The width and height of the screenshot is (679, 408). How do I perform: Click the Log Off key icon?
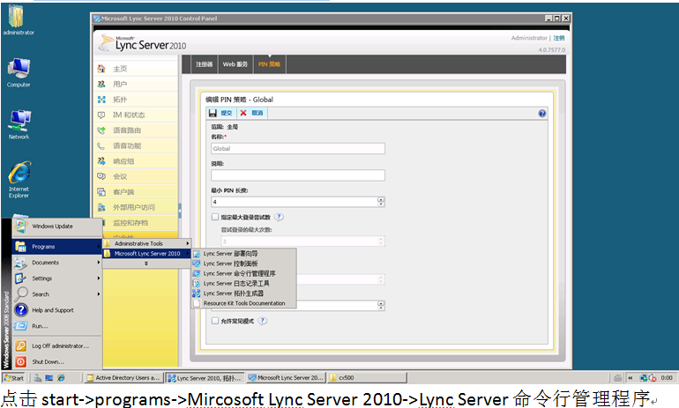pyautogui.click(x=21, y=345)
